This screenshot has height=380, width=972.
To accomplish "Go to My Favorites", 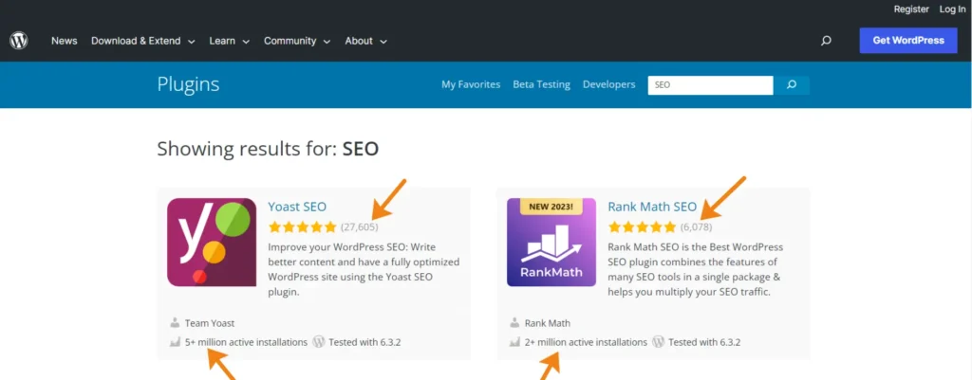I will tap(471, 84).
